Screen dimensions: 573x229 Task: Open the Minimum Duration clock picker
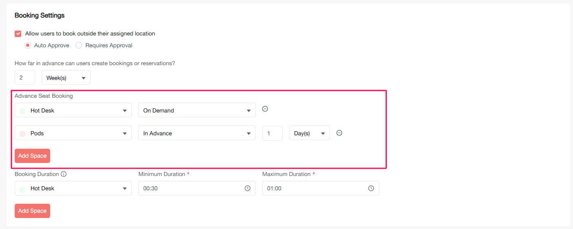[x=248, y=188]
